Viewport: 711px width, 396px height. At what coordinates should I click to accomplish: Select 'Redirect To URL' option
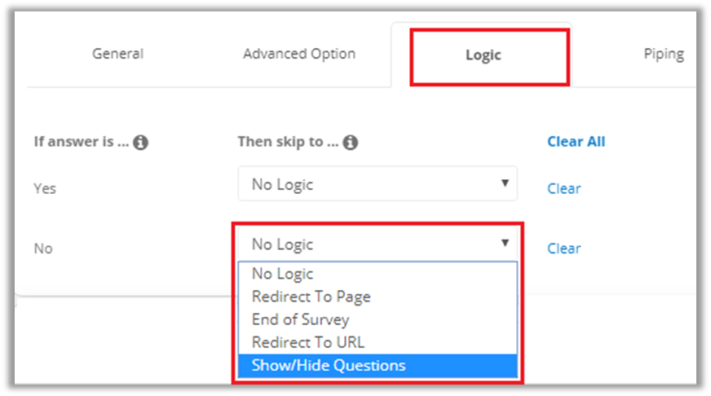tap(308, 342)
